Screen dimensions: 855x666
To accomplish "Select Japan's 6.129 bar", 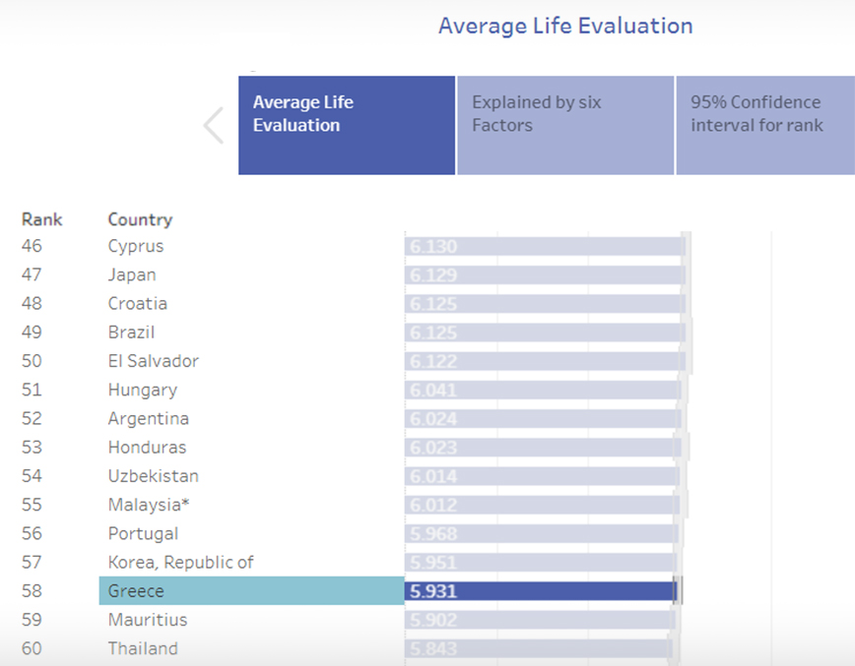I will pyautogui.click(x=544, y=275).
